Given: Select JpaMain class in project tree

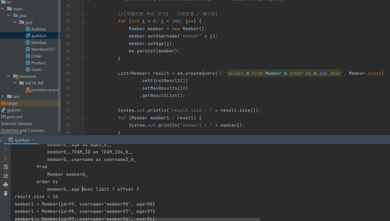Looking at the screenshot, I should coord(39,36).
